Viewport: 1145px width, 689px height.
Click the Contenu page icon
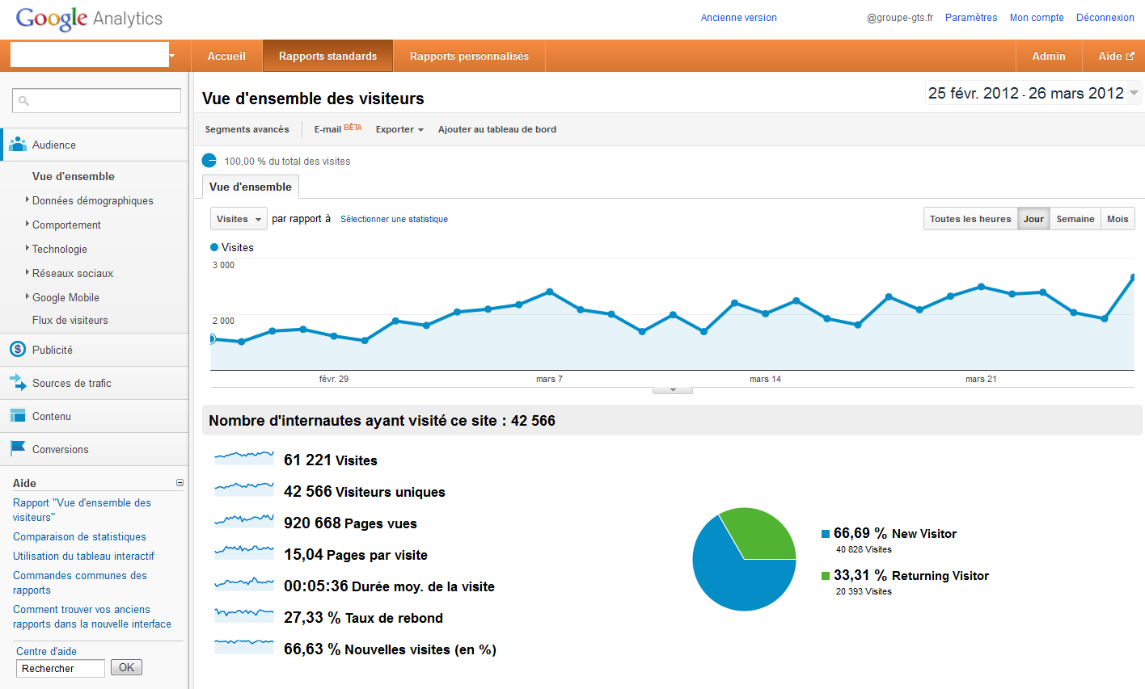[x=18, y=415]
